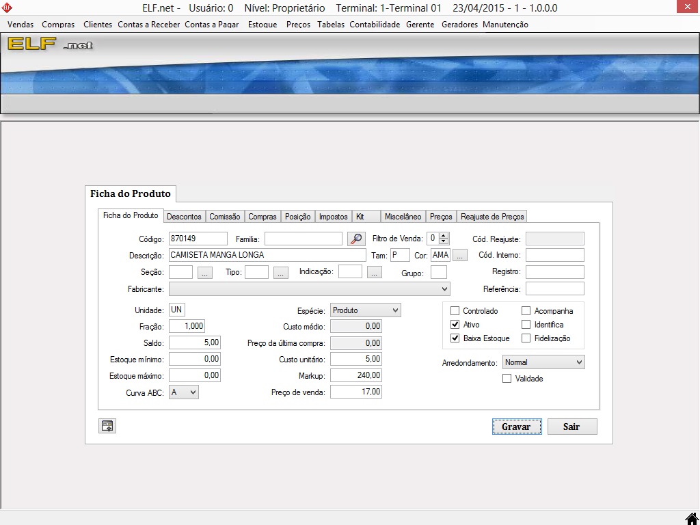
Task: Toggle the Validade checkbox
Action: (x=507, y=379)
